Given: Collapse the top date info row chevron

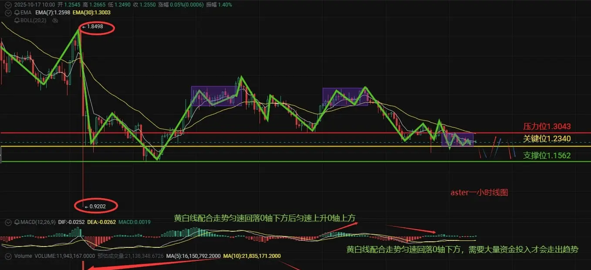Looking at the screenshot, I should [x=8, y=5].
